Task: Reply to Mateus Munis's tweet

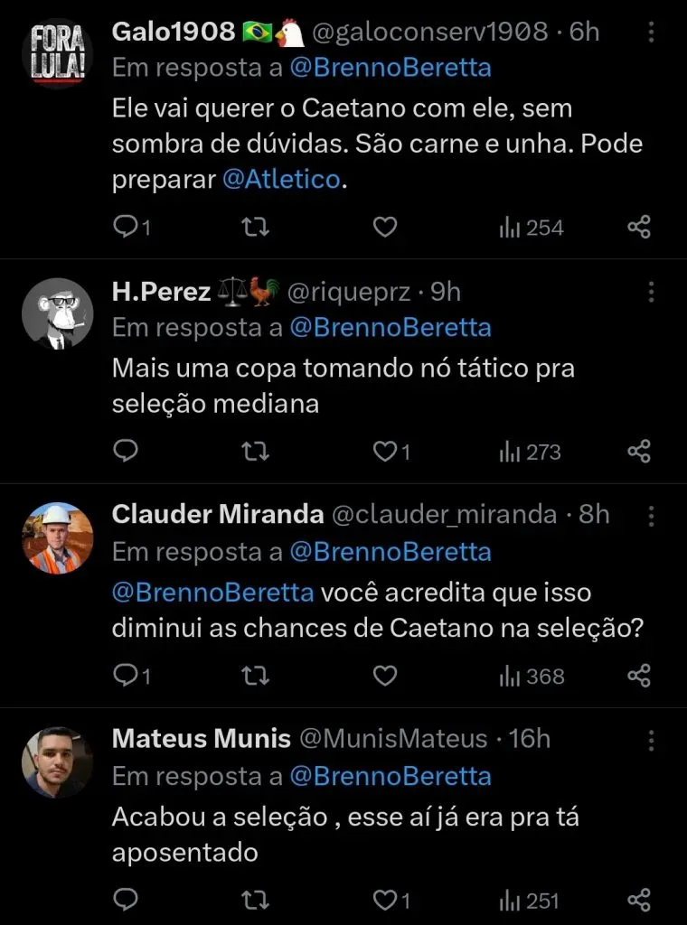Action: [x=126, y=900]
